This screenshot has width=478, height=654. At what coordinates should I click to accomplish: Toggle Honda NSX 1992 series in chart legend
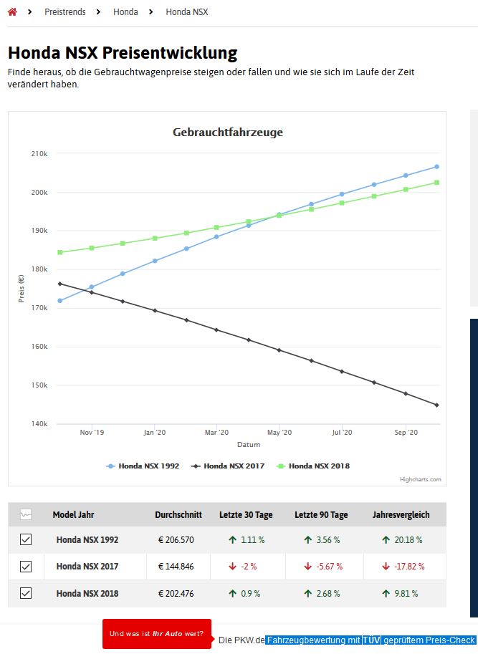pyautogui.click(x=143, y=466)
